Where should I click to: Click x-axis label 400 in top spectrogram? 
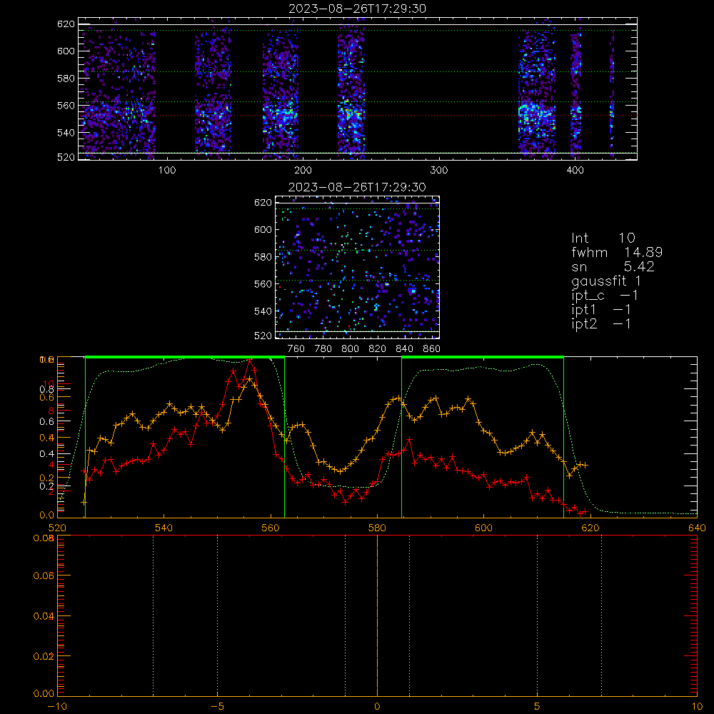point(575,171)
